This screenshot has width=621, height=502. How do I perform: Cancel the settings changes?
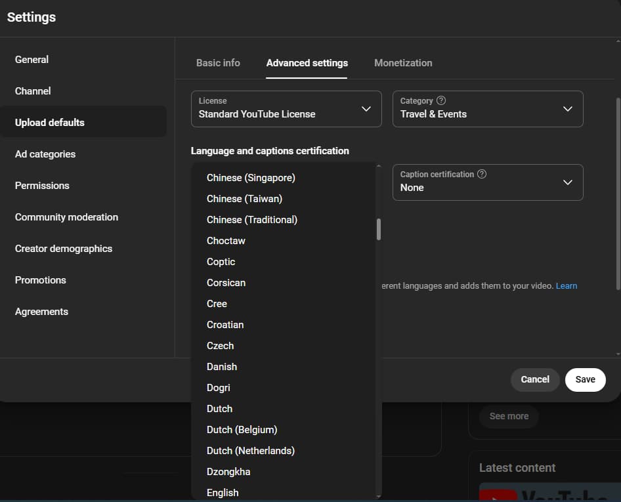534,380
